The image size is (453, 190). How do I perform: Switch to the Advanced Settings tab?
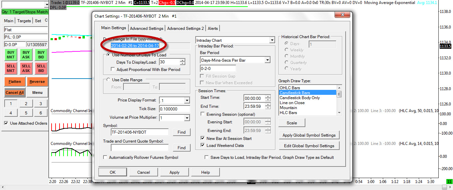tap(146, 29)
